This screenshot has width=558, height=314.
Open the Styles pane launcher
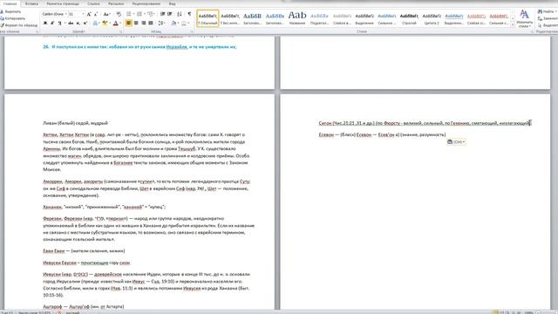tap(532, 31)
